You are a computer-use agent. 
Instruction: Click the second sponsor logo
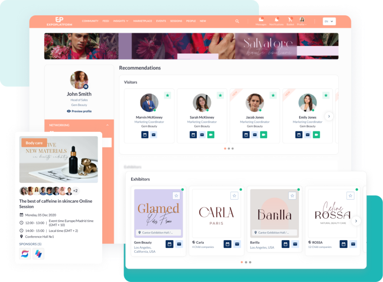pos(39,254)
